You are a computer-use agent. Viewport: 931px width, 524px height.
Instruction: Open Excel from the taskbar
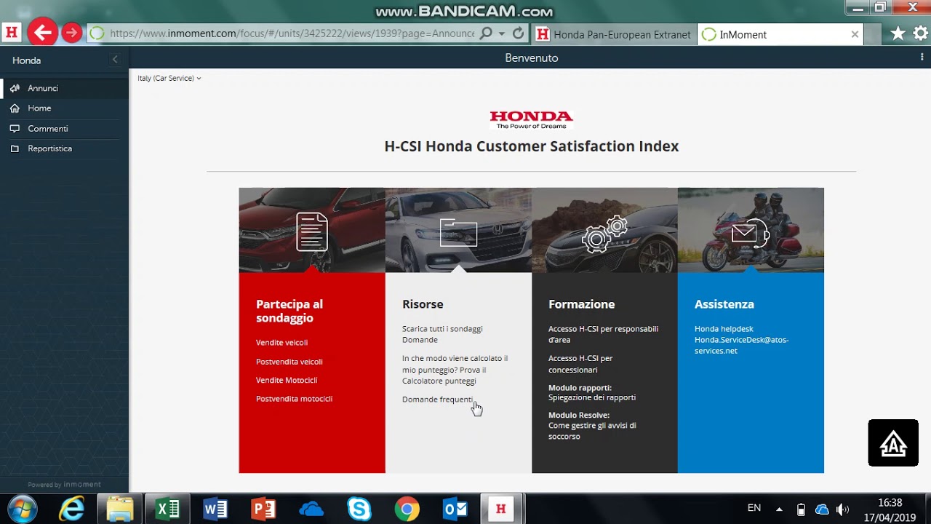168,509
